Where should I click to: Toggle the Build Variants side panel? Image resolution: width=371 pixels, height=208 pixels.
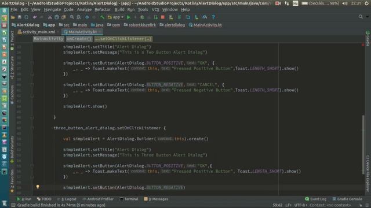tap(12, 149)
